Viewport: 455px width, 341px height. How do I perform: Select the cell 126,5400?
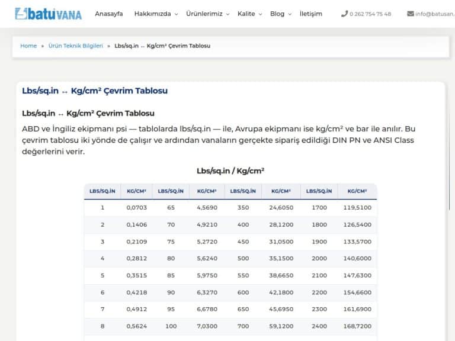click(x=357, y=225)
